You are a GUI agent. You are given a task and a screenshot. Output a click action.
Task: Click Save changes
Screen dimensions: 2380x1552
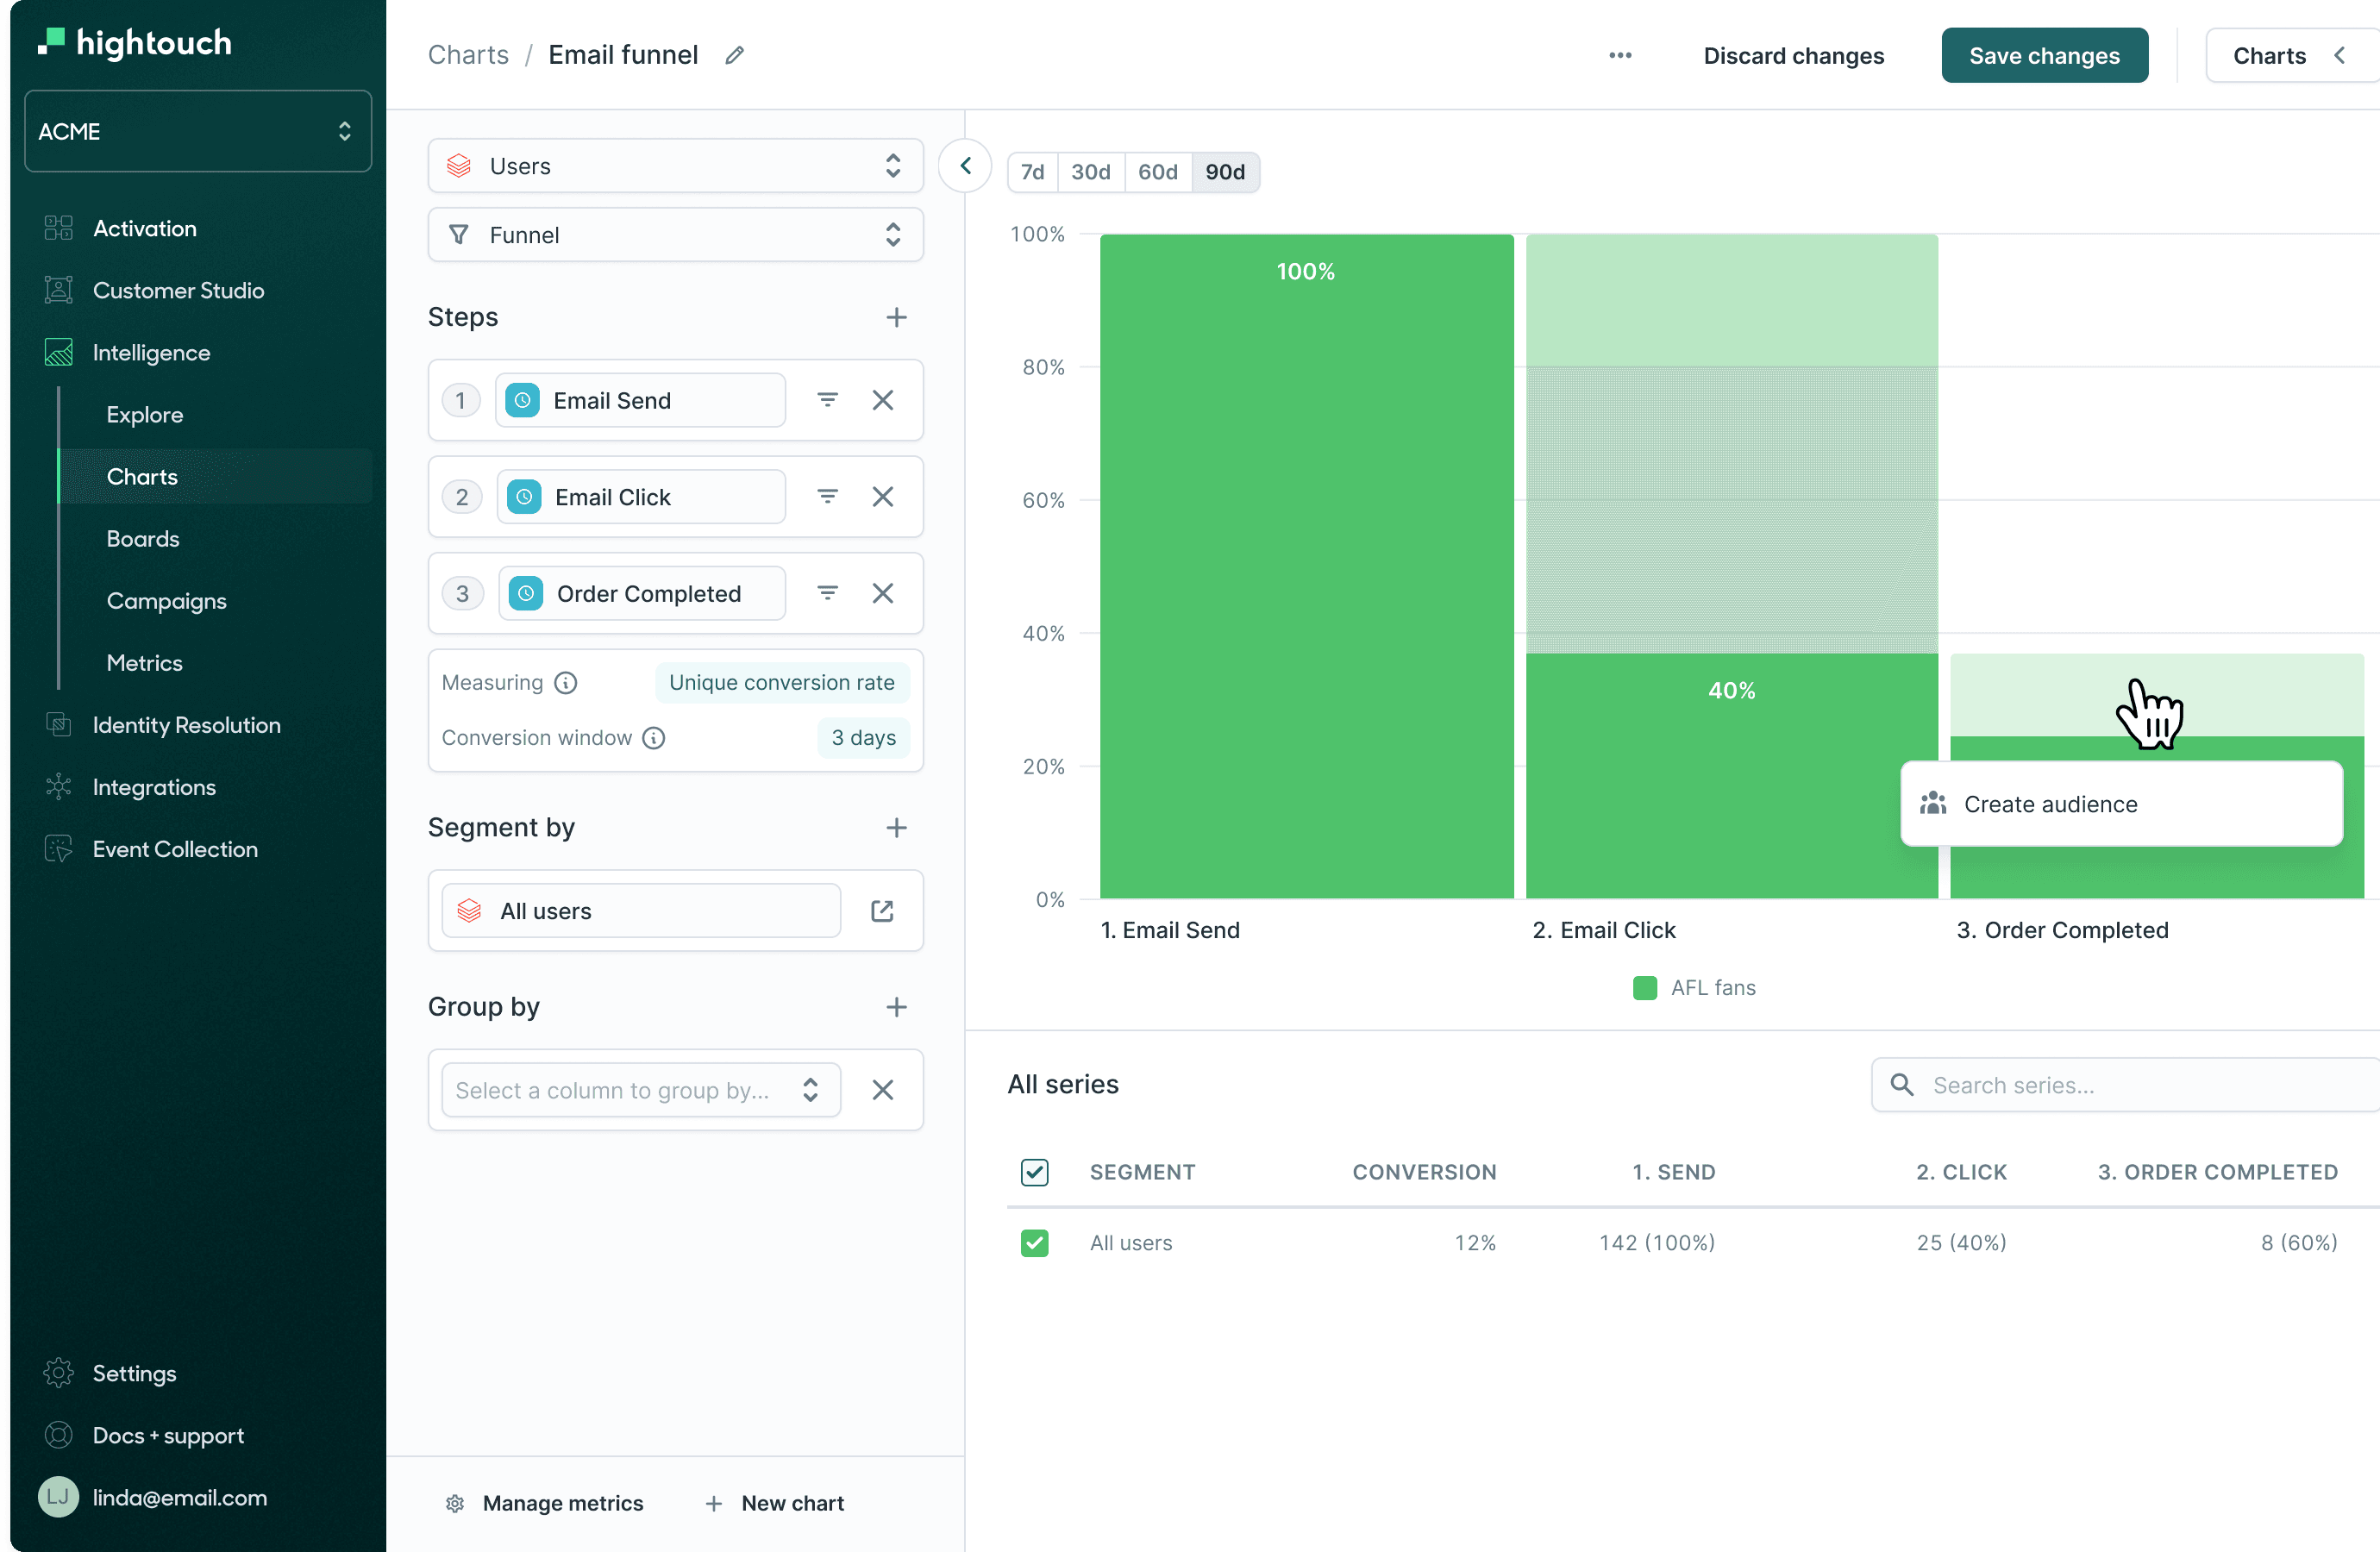click(2044, 55)
